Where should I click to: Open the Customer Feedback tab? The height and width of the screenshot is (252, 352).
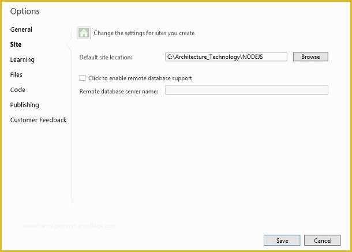coord(39,120)
